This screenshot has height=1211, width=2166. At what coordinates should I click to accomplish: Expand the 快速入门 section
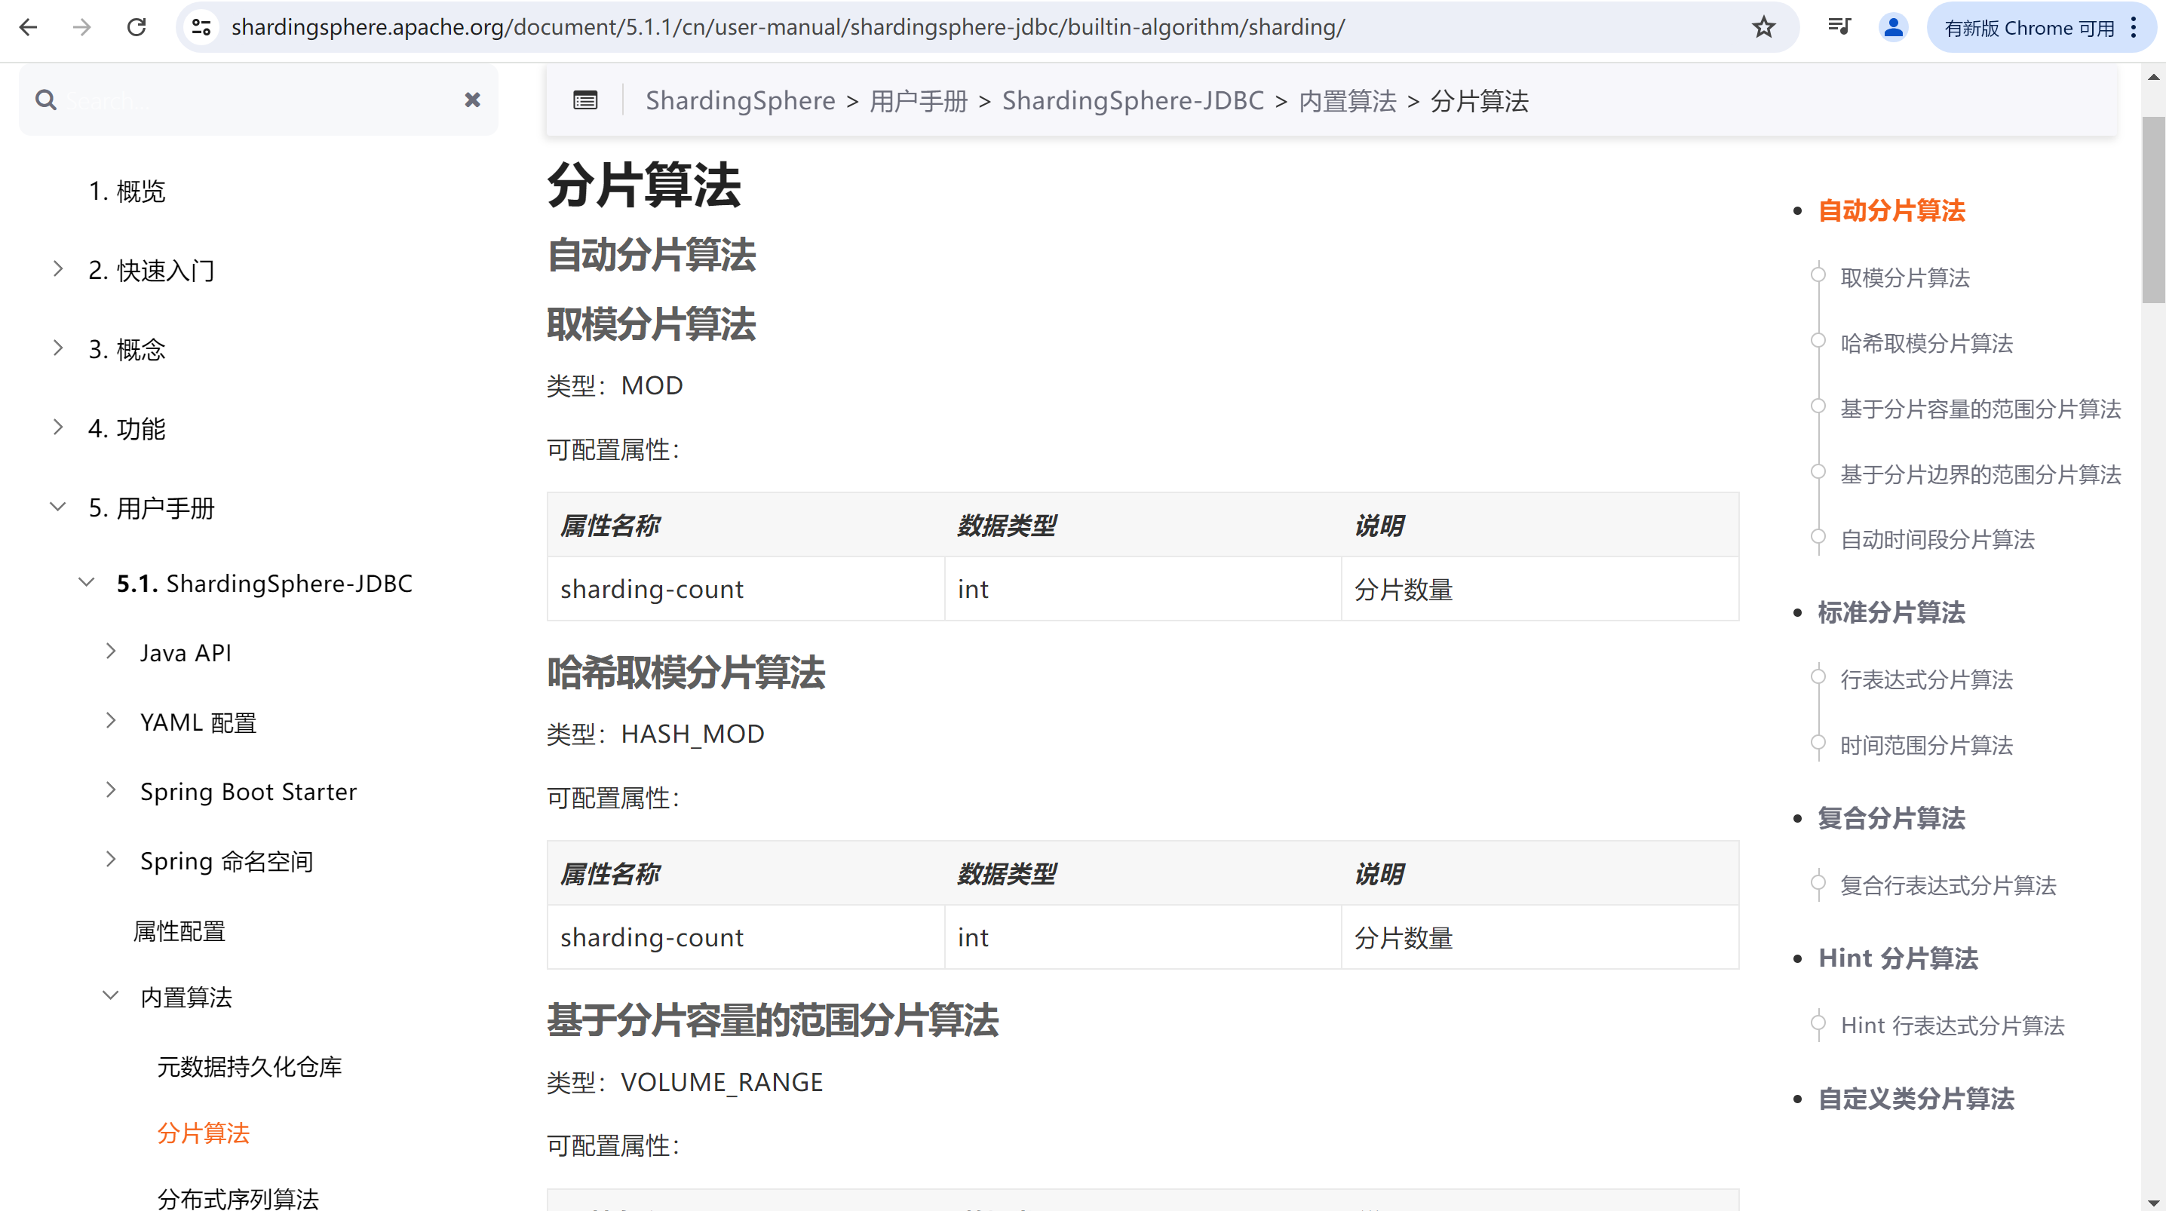[x=58, y=269]
